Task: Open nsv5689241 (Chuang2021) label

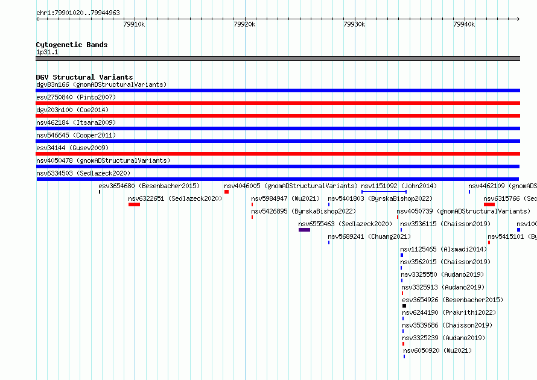Action: pyautogui.click(x=369, y=236)
